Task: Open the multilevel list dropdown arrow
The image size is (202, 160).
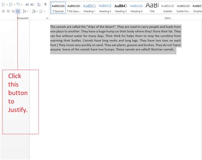Action: [21, 5]
